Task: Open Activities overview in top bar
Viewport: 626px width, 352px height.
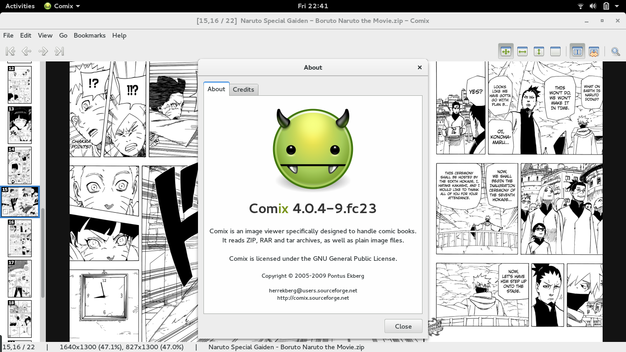Action: pos(20,6)
